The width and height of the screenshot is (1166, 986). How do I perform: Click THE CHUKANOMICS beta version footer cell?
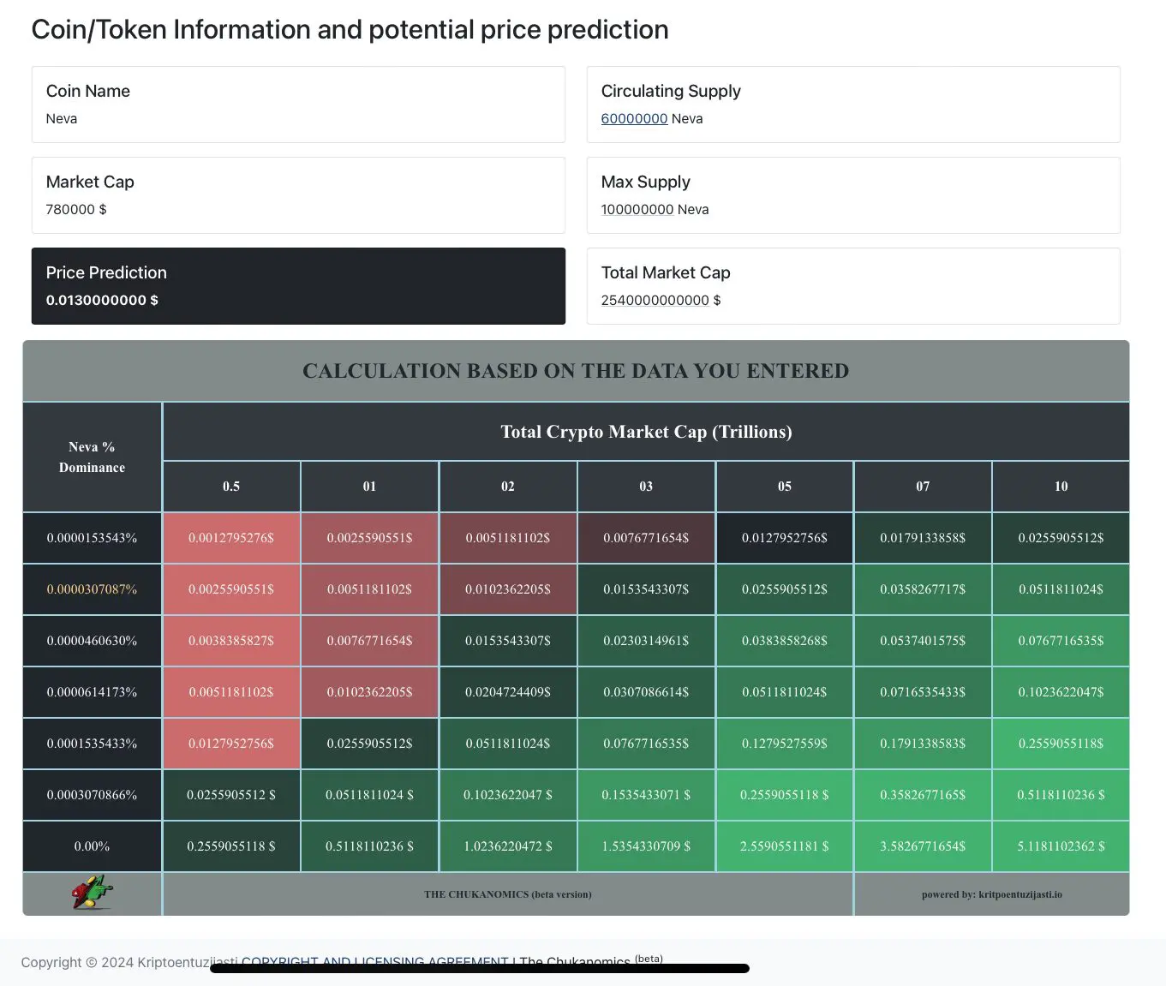point(507,894)
